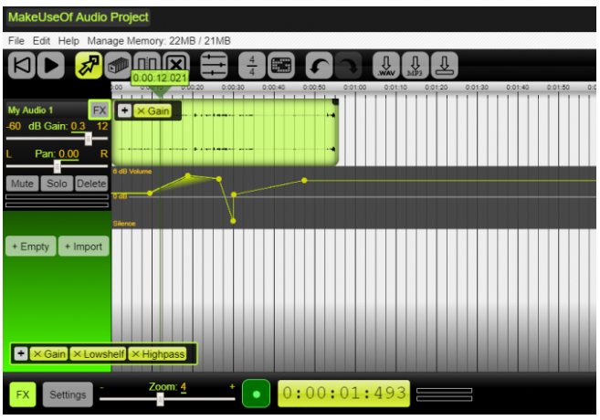The height and width of the screenshot is (420, 600).
Task: Click the 0:00:01:493 time display
Action: click(x=343, y=394)
